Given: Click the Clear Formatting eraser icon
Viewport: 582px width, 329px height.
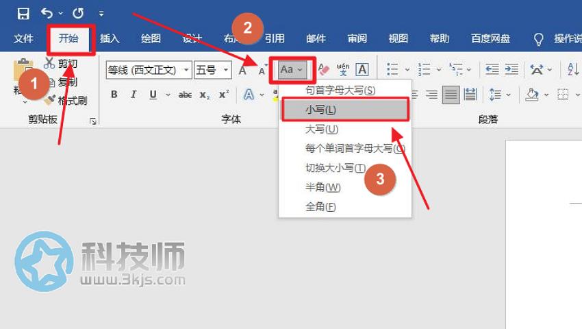Looking at the screenshot, I should tap(324, 69).
